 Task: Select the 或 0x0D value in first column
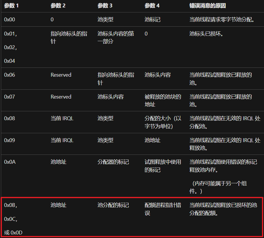(x=13, y=233)
